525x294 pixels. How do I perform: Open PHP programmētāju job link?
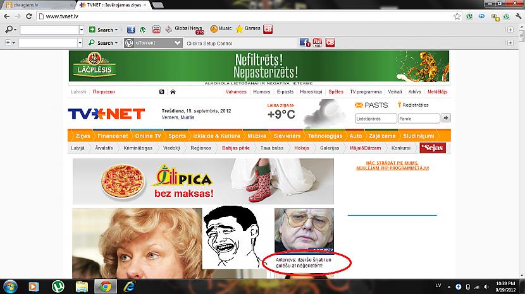pos(392,165)
